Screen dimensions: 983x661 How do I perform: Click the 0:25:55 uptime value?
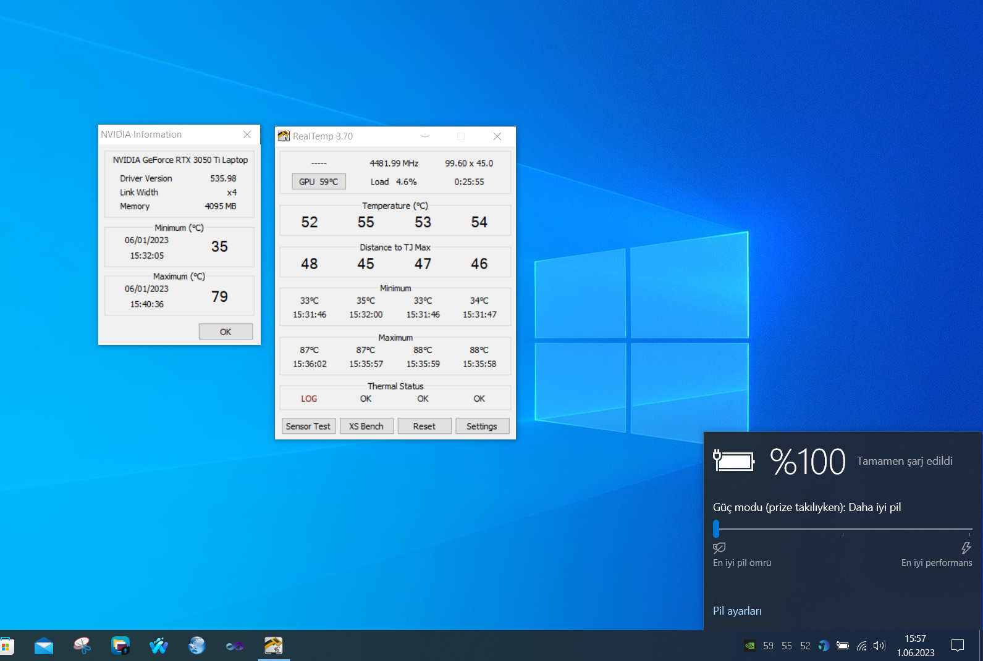470,182
